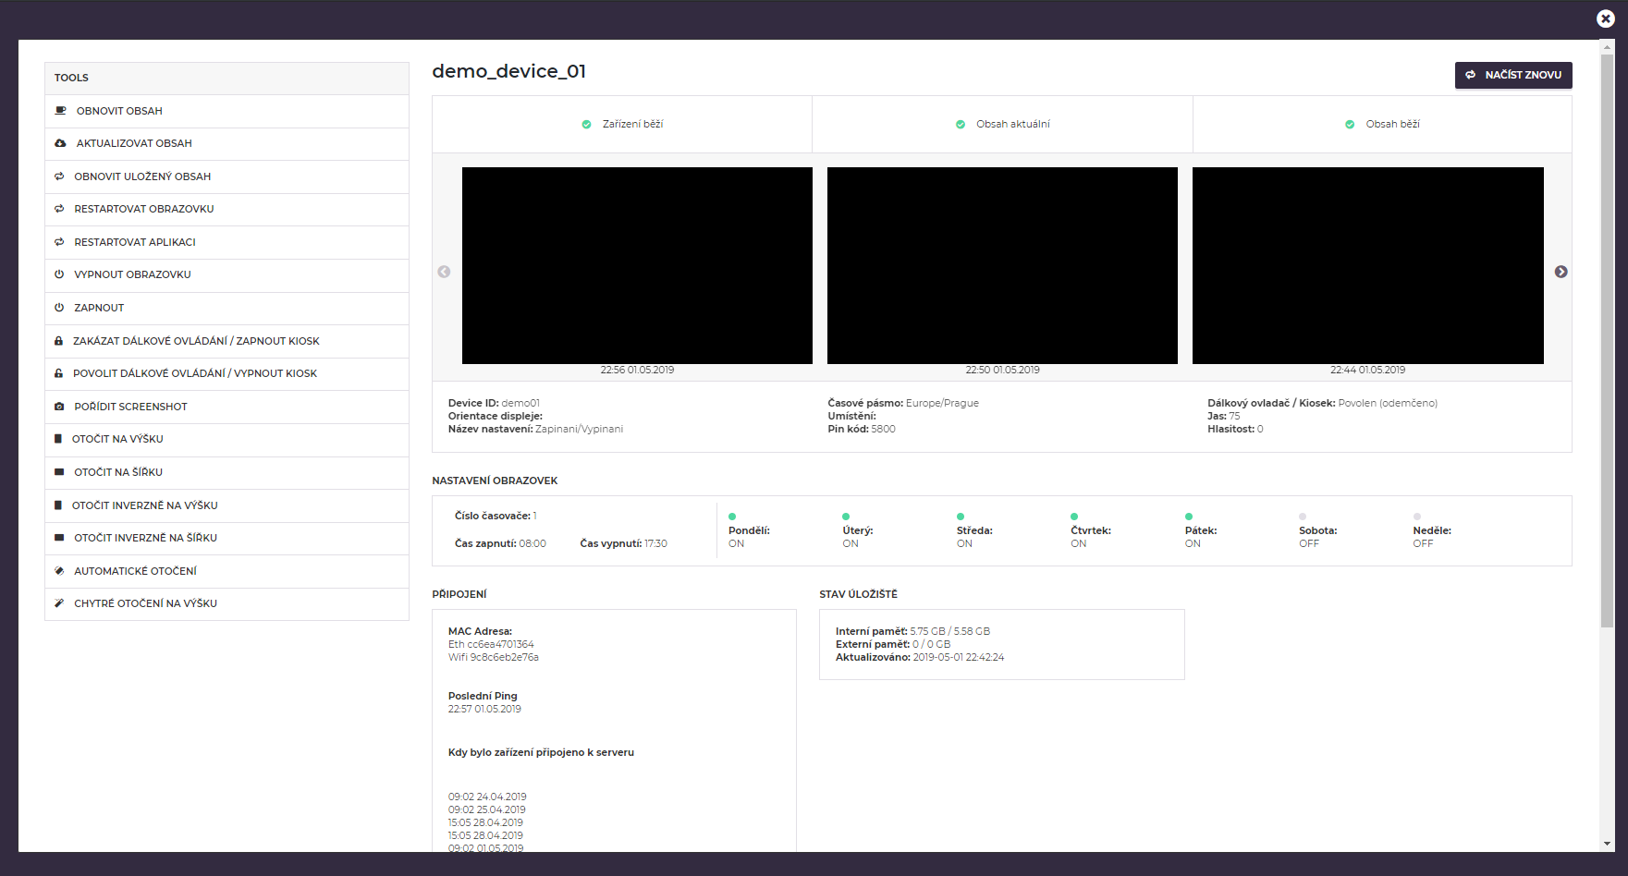Click the Eth cc6ea4701364 MAC address
This screenshot has width=1628, height=876.
[x=491, y=644]
